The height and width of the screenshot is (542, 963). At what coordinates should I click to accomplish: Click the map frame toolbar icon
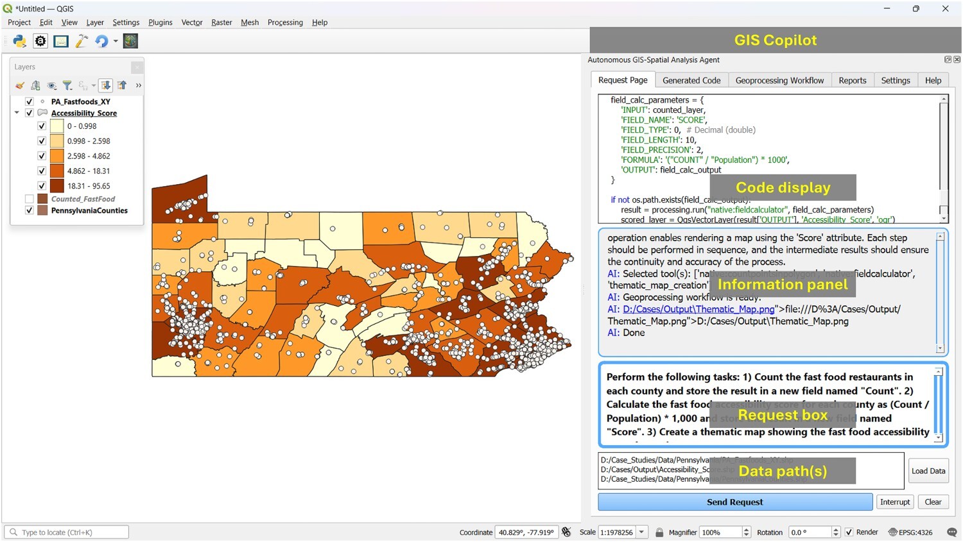[x=61, y=41]
